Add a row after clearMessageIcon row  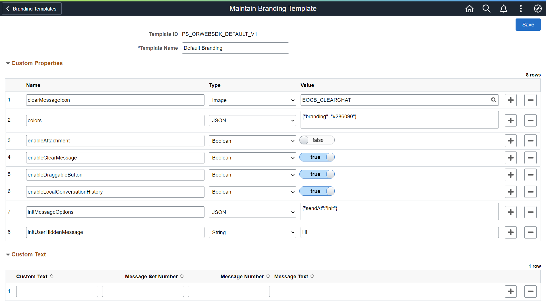511,100
